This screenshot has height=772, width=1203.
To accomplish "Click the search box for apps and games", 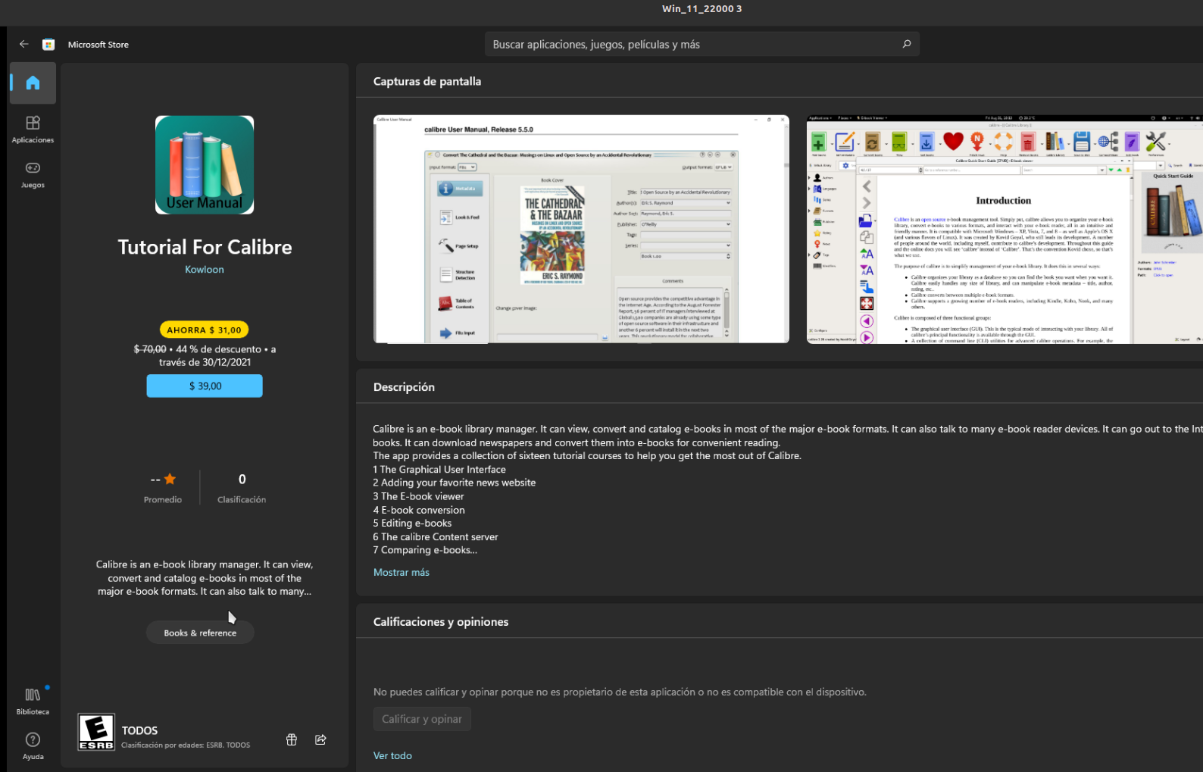I will (x=702, y=44).
